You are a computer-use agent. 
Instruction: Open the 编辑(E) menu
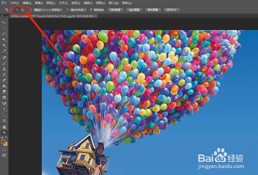click(27, 3)
